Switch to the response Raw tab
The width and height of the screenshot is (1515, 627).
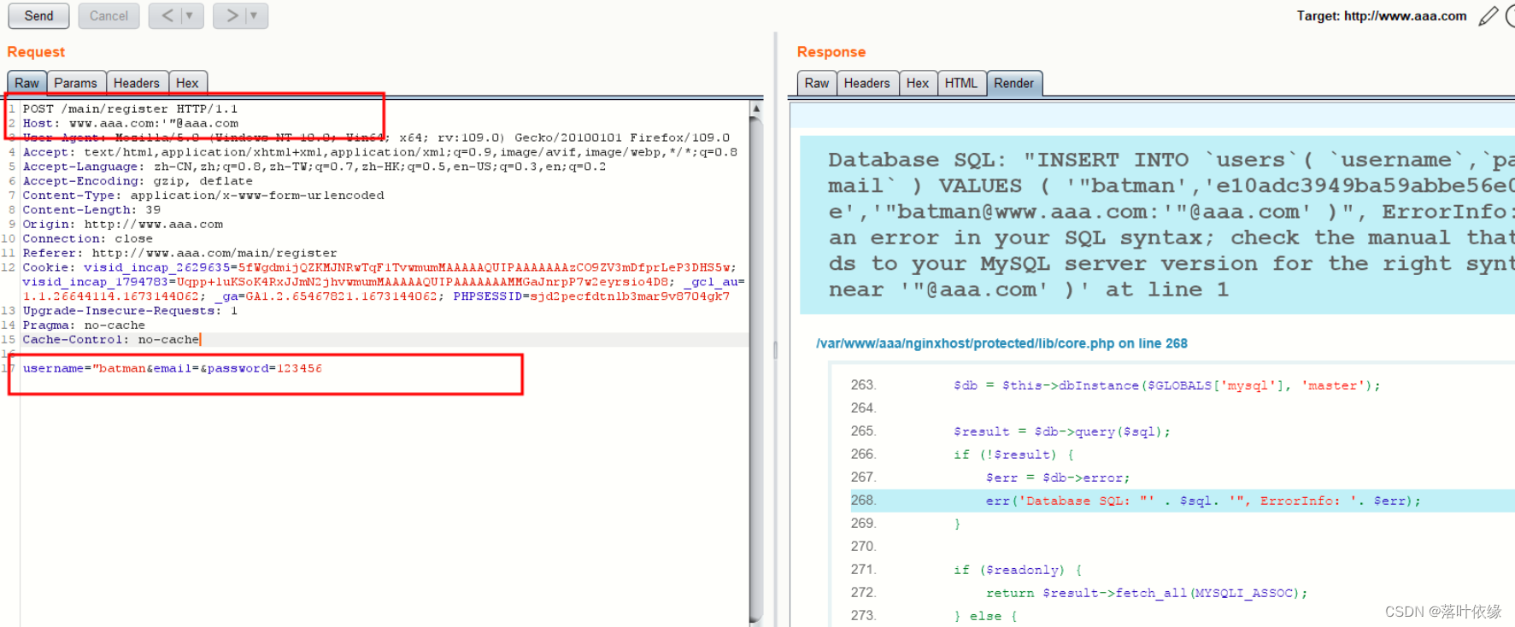click(816, 83)
